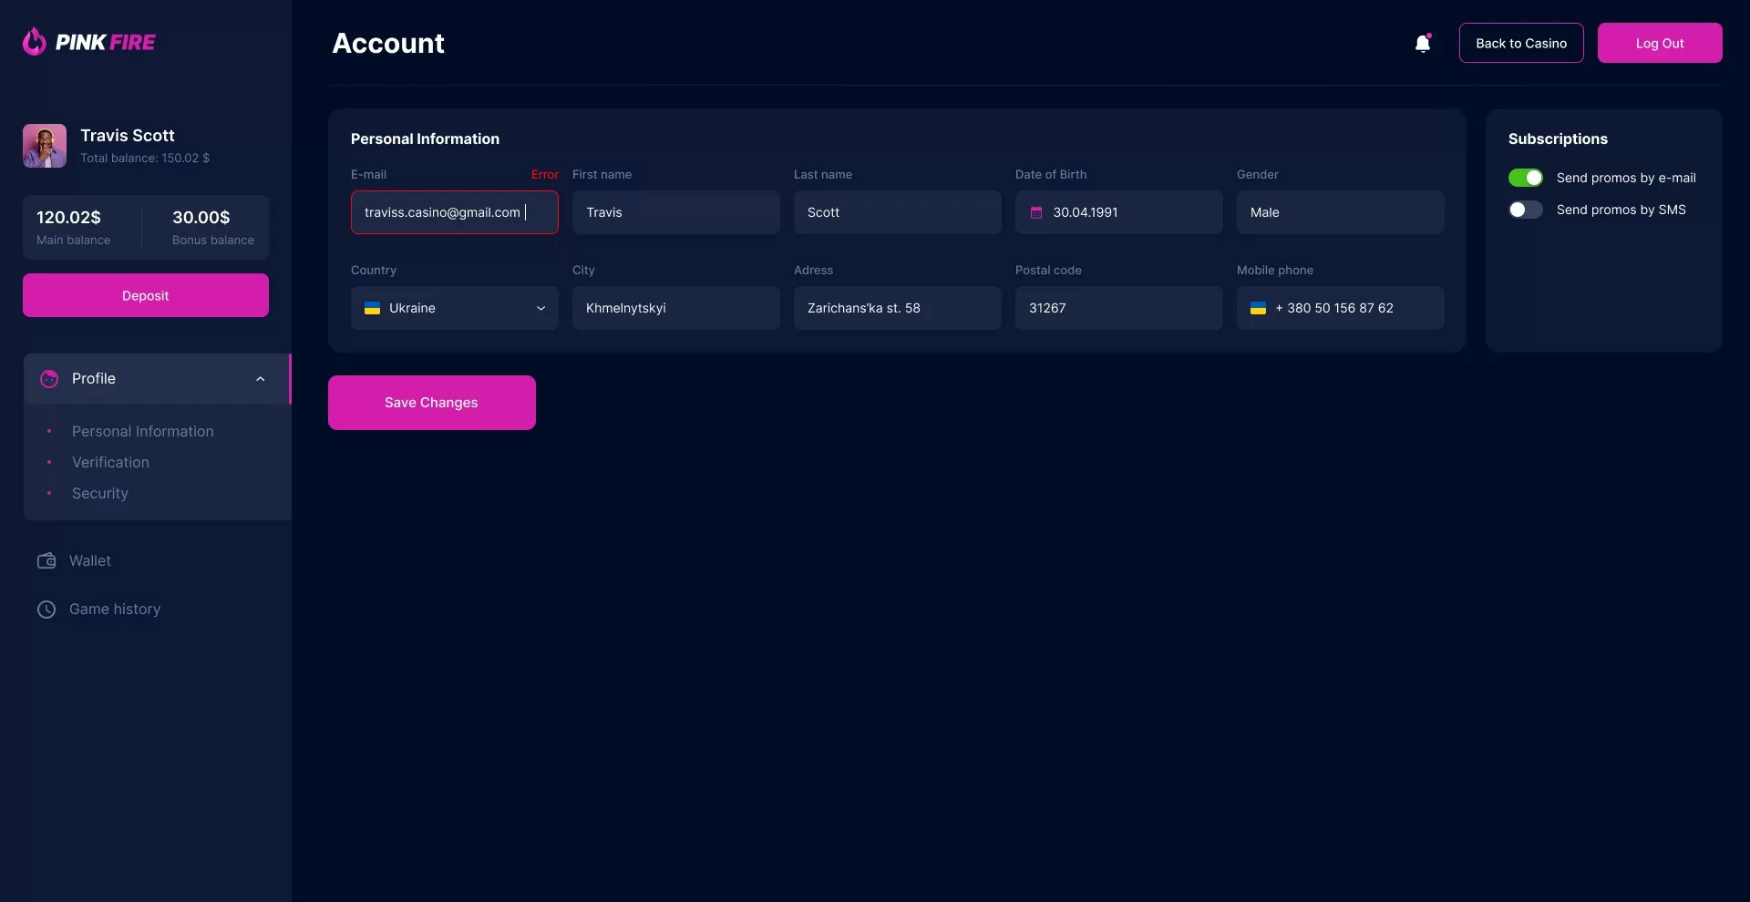Viewport: 1750px width, 902px height.
Task: Focus the Postal code field
Action: [1119, 308]
